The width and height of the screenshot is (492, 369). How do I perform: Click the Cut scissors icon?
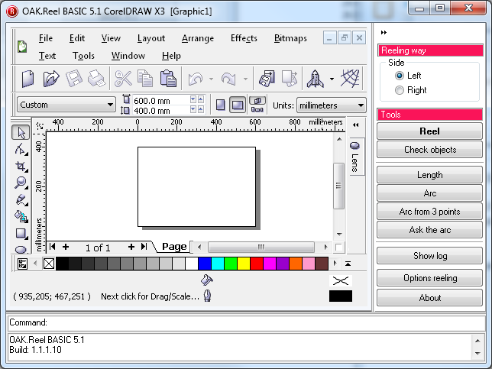tap(123, 79)
